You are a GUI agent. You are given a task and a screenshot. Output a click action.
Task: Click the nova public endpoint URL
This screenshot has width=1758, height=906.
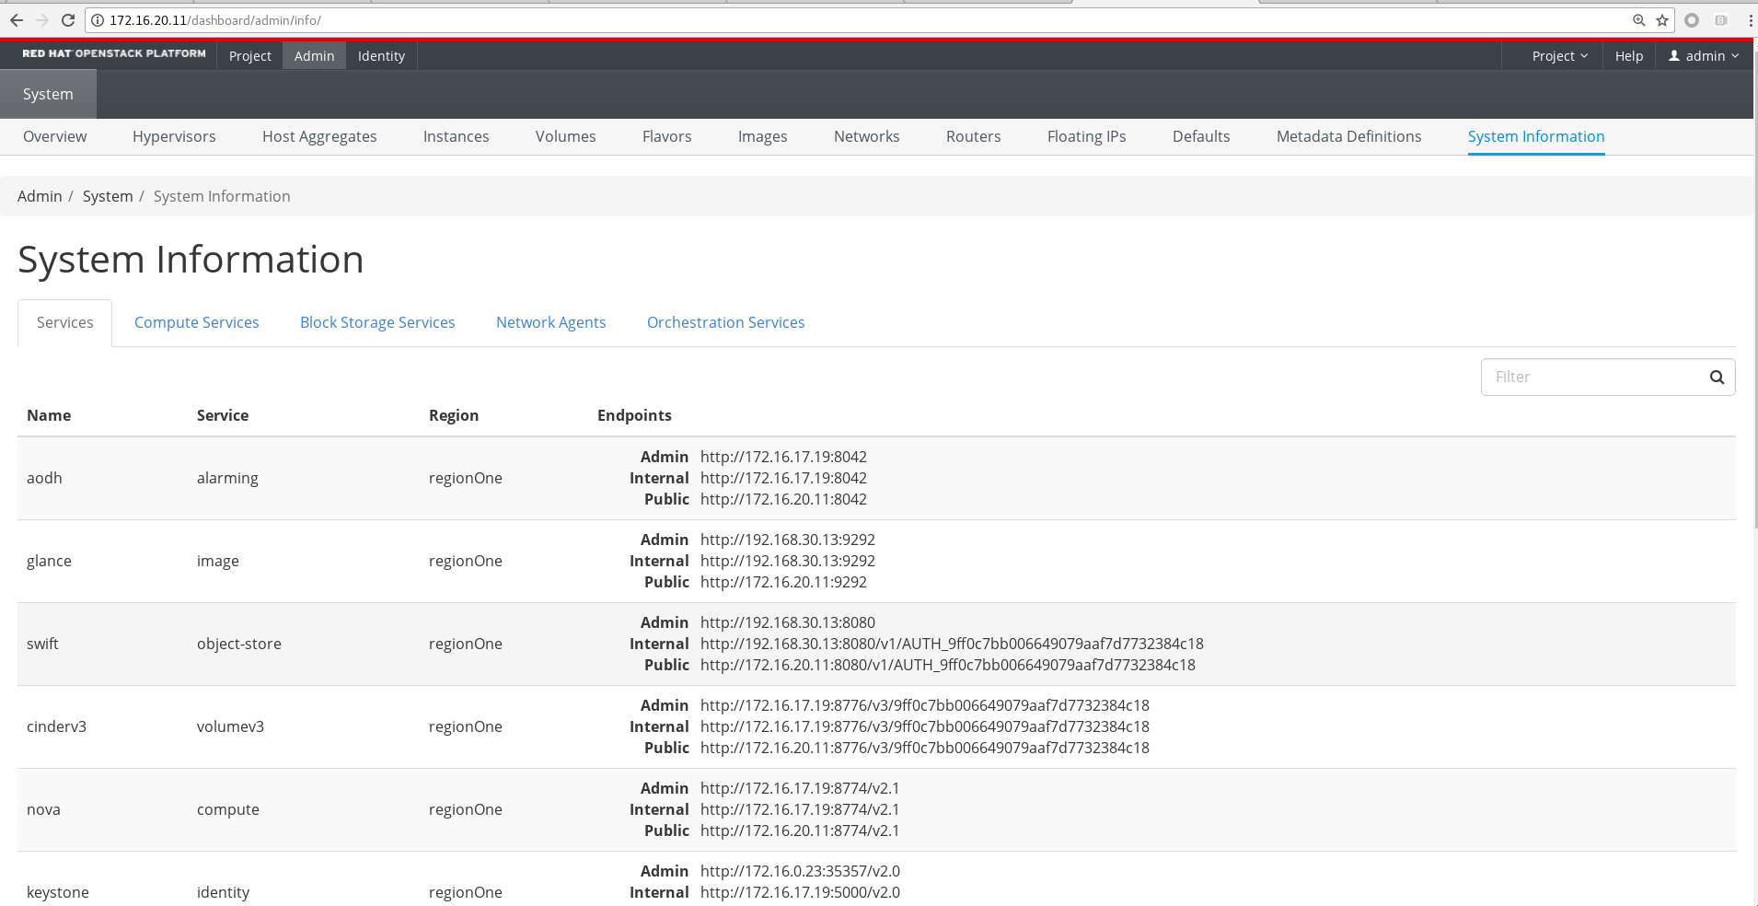point(800,830)
